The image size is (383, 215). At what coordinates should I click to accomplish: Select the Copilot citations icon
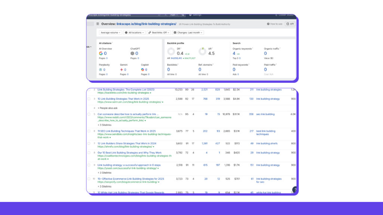coord(143,69)
